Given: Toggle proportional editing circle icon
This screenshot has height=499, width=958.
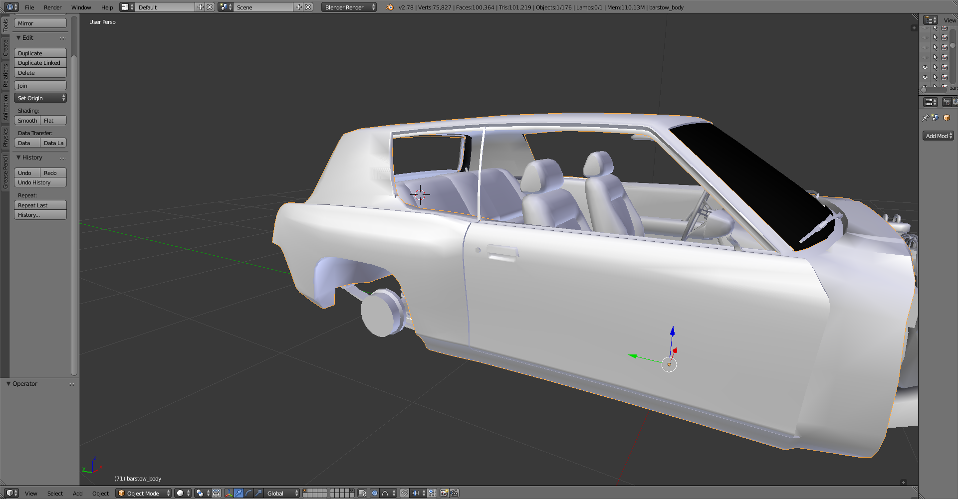Looking at the screenshot, I should coord(374,493).
